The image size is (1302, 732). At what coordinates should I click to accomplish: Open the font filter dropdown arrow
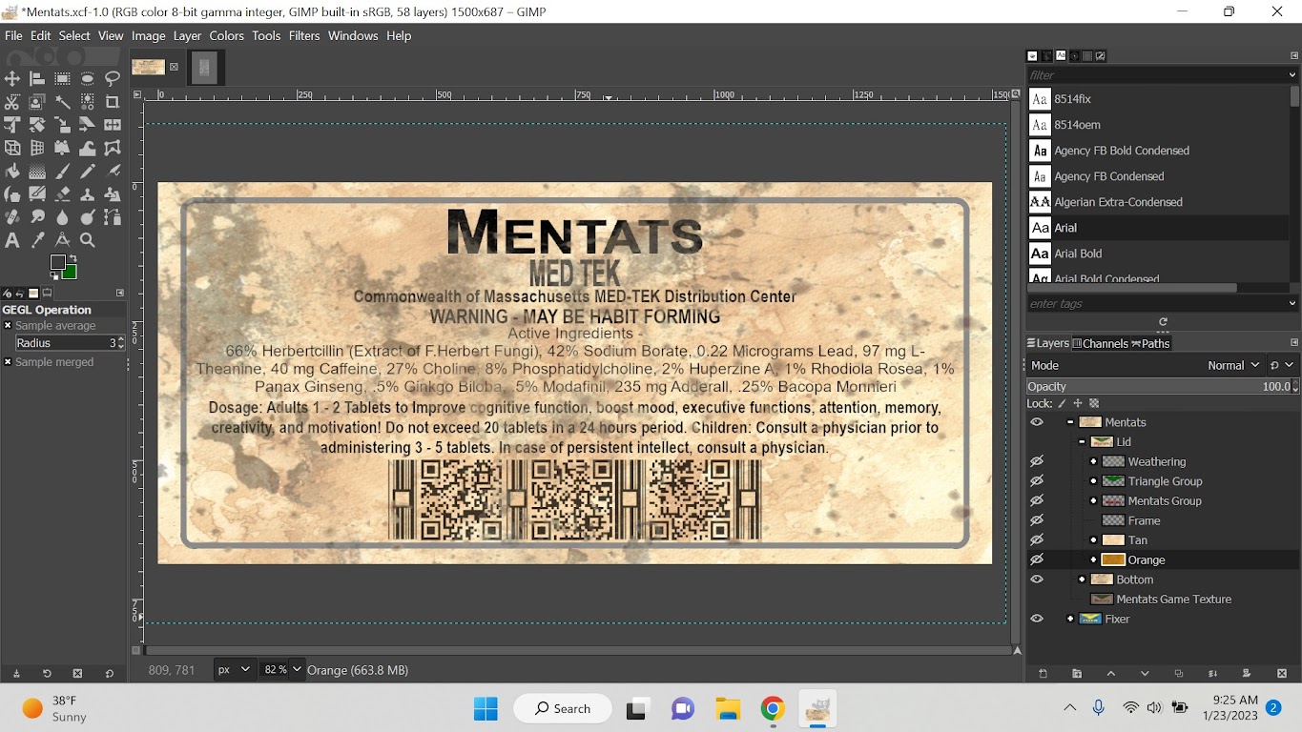click(1292, 75)
